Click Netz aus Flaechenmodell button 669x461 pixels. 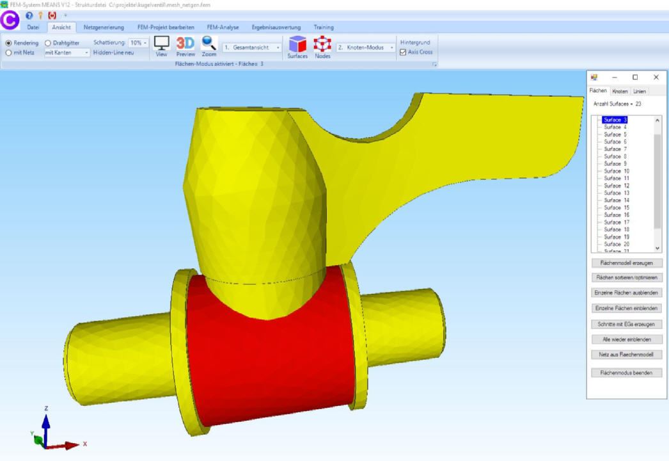[626, 355]
